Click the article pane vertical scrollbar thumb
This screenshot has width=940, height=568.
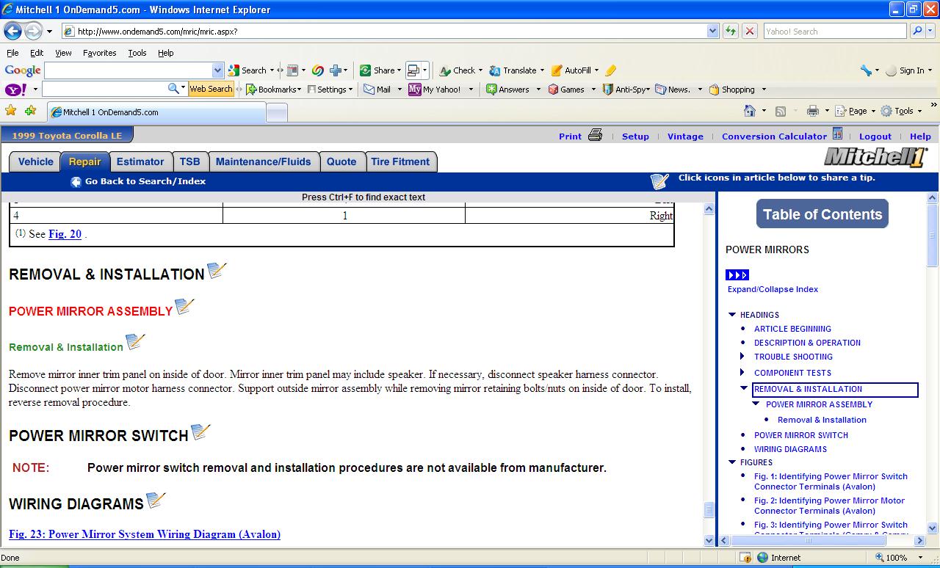click(709, 509)
